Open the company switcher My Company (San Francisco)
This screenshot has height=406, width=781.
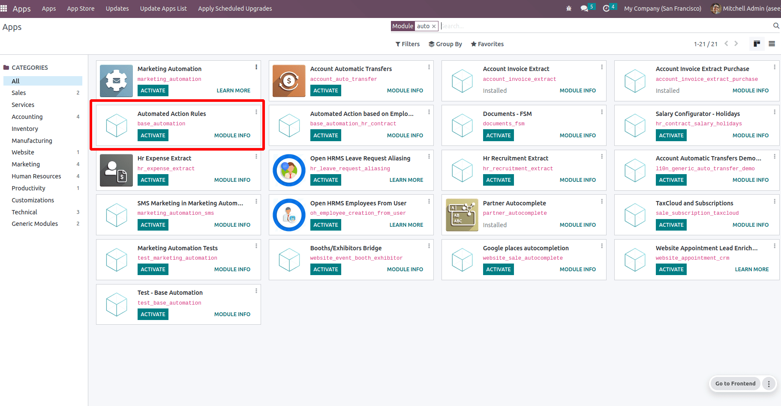tap(663, 9)
